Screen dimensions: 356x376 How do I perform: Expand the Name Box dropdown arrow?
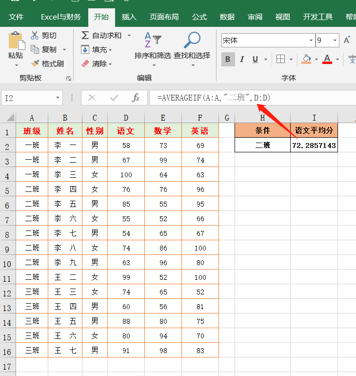[58, 98]
